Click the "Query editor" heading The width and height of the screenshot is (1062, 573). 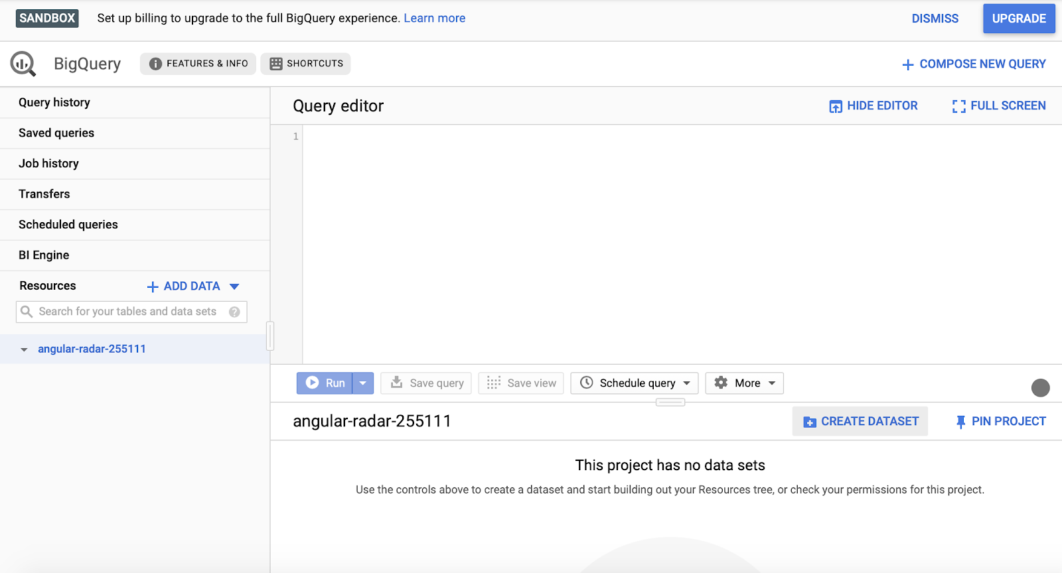coord(339,106)
